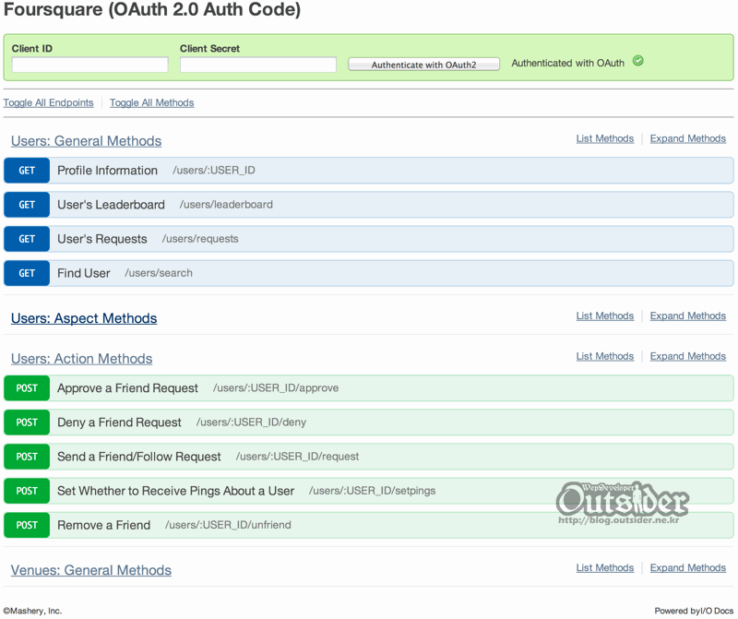738x619 pixels.
Task: Click the Powered by I/O Docs text
Action: coord(694,611)
